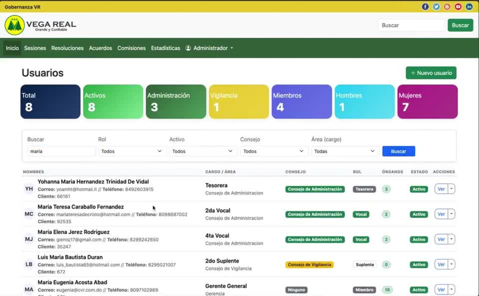This screenshot has height=296, width=479.
Task: Select the Administración stat card
Action: pyautogui.click(x=176, y=102)
